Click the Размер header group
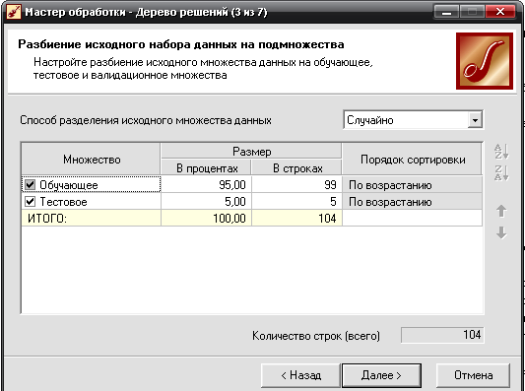This screenshot has width=525, height=391. point(251,152)
